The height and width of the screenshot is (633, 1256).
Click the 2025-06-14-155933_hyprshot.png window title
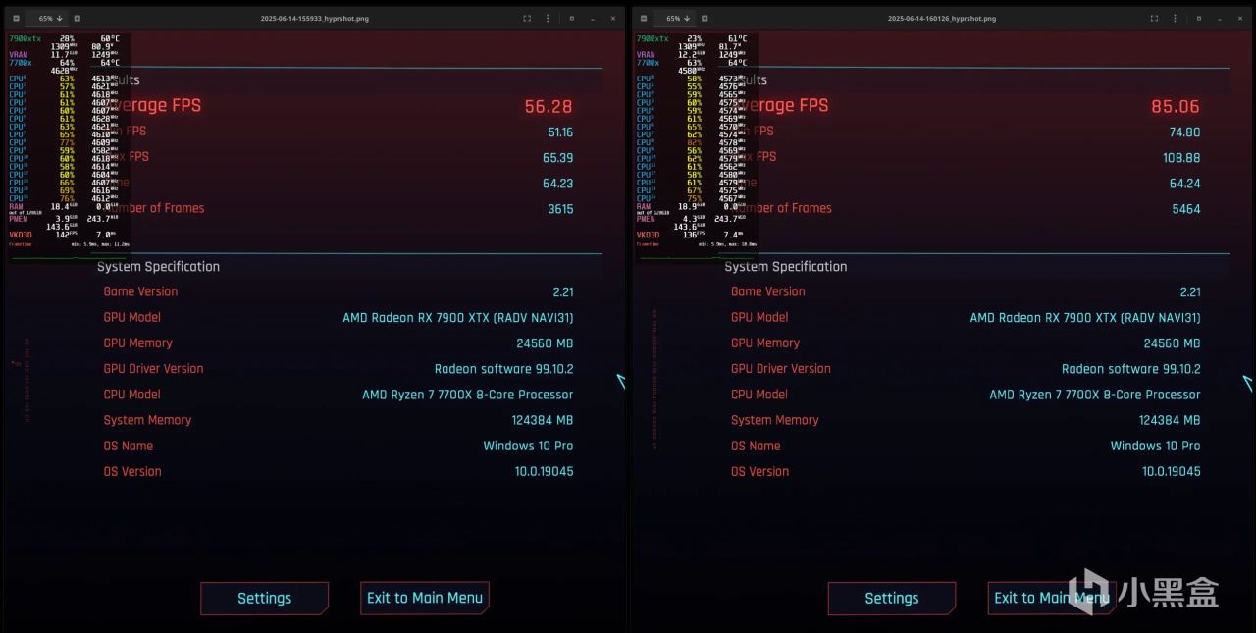click(313, 18)
